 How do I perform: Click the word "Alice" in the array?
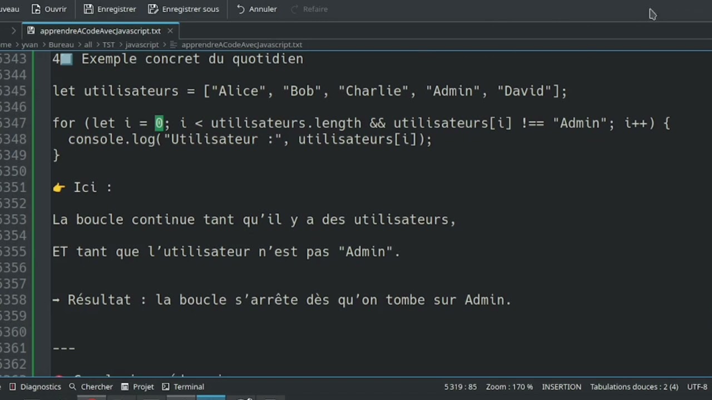(238, 91)
